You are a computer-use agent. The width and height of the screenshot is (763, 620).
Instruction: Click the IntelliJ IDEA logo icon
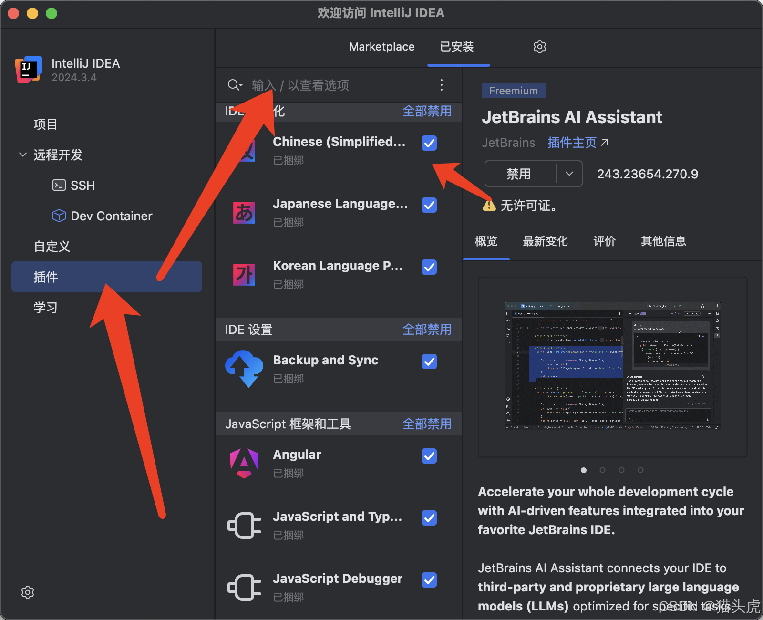[29, 70]
